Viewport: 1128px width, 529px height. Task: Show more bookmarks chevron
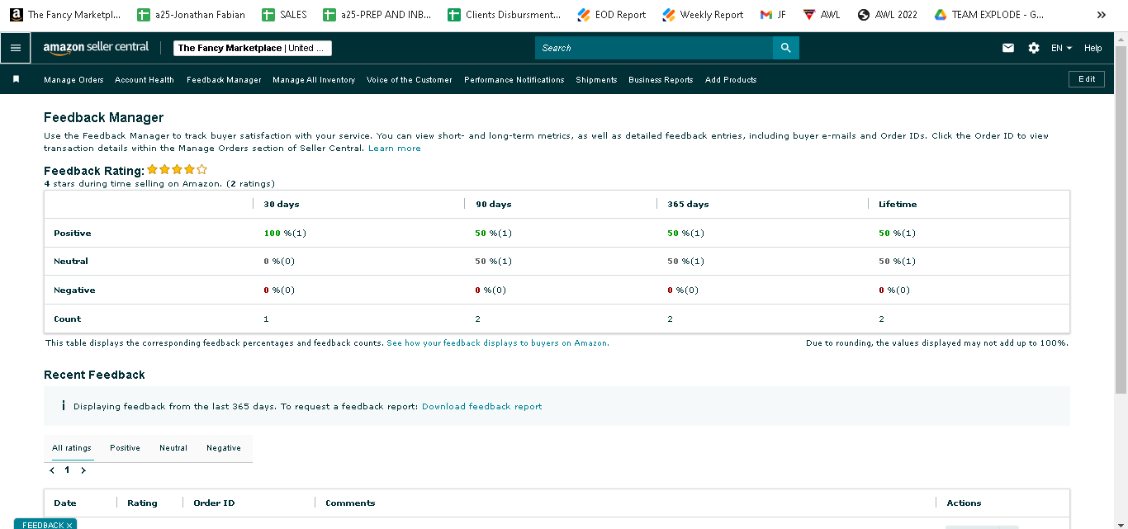click(1102, 15)
